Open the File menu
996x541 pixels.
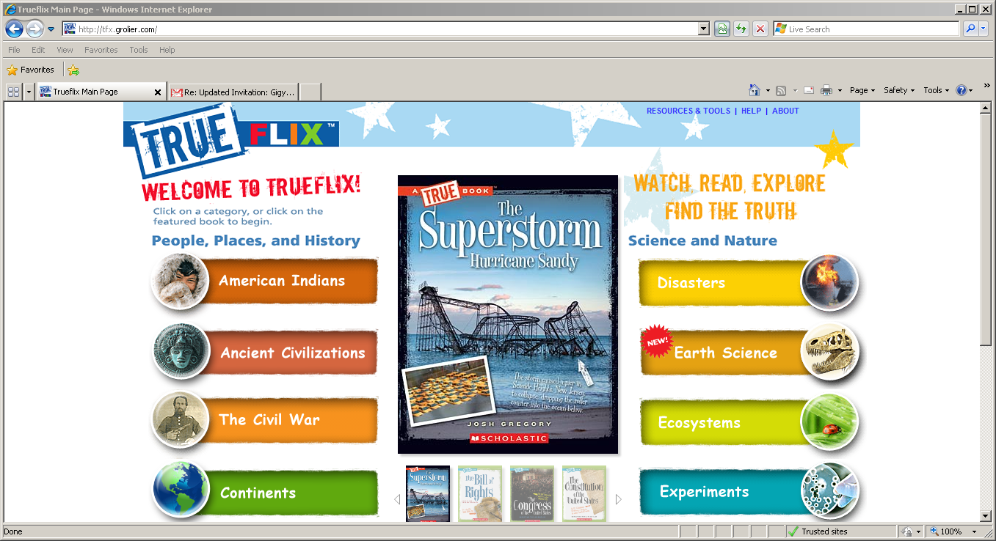(x=14, y=50)
